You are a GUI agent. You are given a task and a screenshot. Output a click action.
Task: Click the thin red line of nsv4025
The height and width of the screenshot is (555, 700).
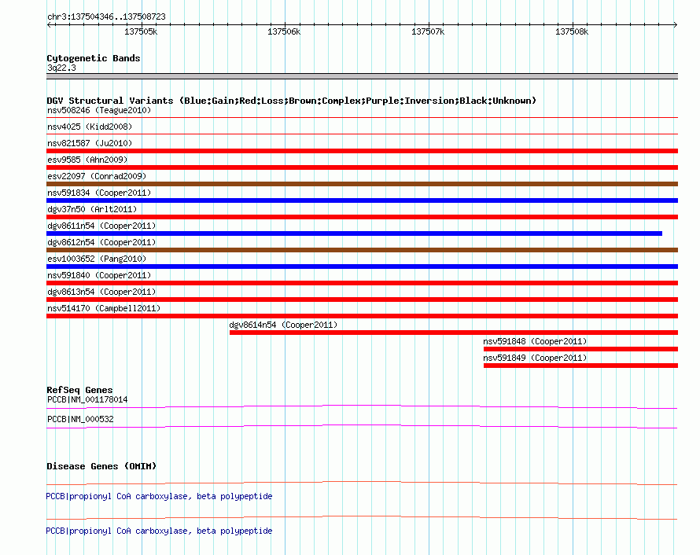pyautogui.click(x=362, y=134)
